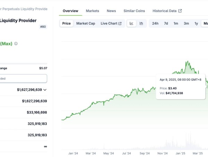Choose the 1m time range
Image resolution: width=208 pixels, height=157 pixels.
click(176, 23)
